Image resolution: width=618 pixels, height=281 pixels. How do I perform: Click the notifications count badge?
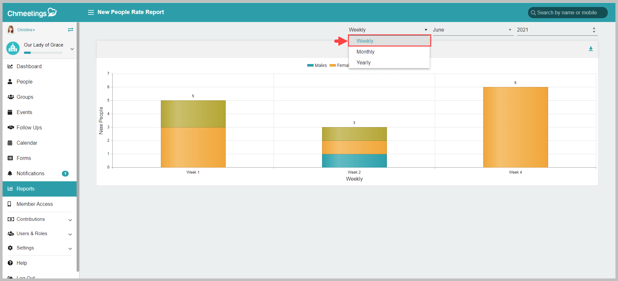[65, 173]
